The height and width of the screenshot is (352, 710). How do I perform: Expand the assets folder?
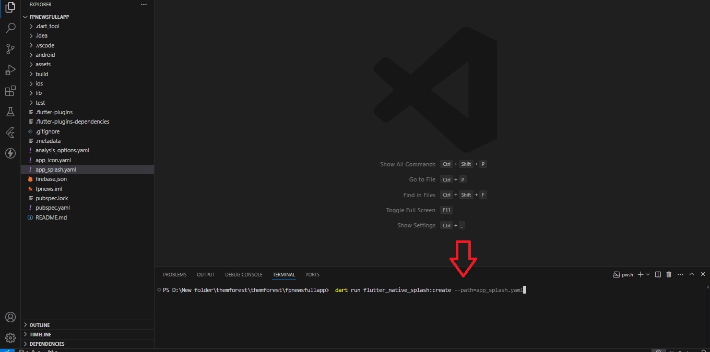tap(88, 64)
